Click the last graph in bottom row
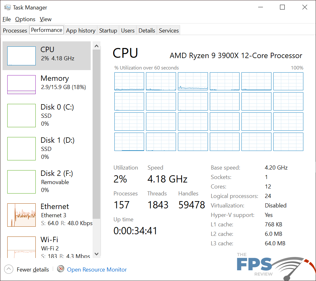 pos(288,142)
